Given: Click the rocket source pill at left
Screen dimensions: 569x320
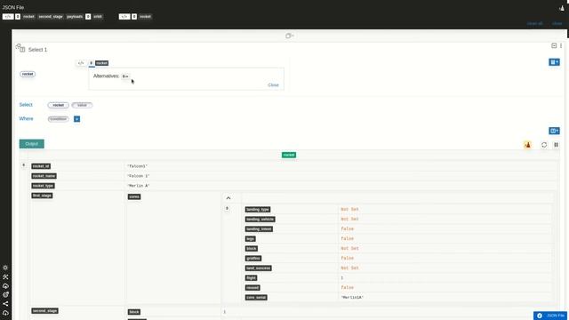Looking at the screenshot, I should (28, 74).
